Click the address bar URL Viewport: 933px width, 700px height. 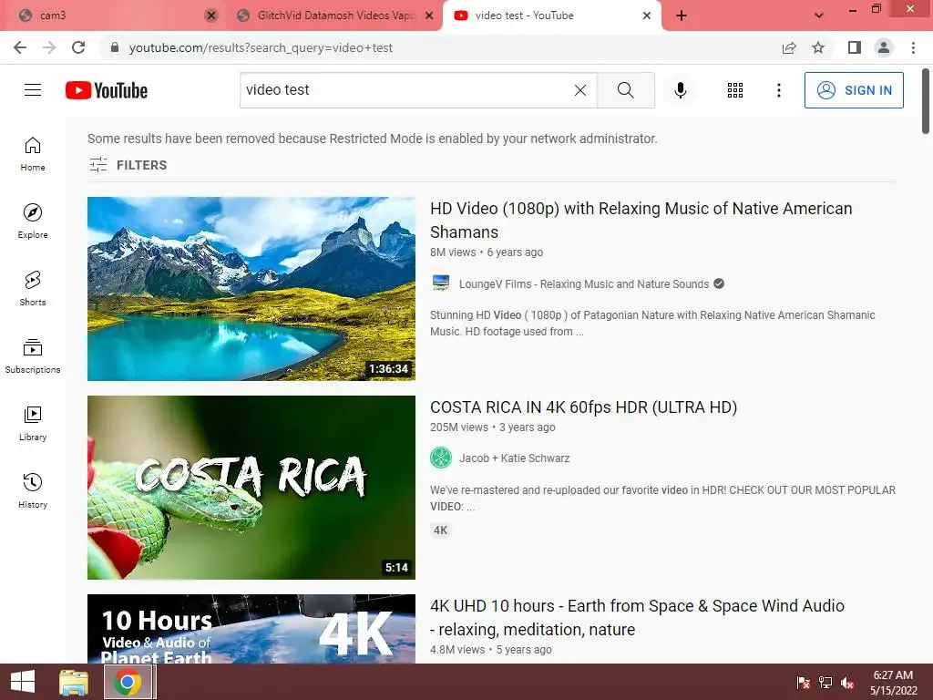(x=261, y=47)
